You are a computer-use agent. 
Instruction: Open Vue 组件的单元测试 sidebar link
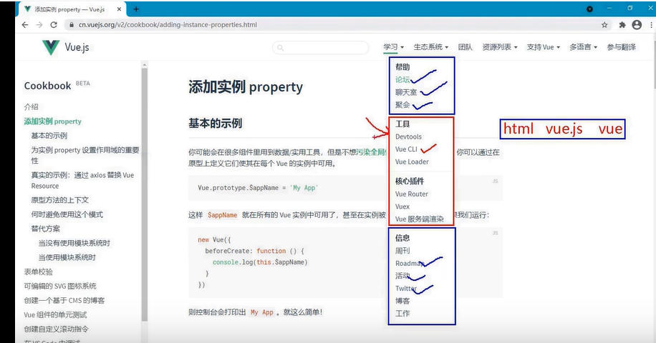55,314
